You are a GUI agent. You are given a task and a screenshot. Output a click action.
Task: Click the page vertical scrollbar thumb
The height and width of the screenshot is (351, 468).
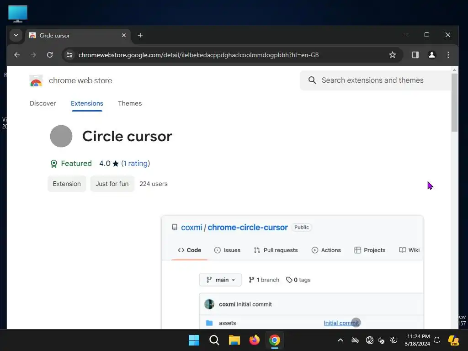coord(454,102)
